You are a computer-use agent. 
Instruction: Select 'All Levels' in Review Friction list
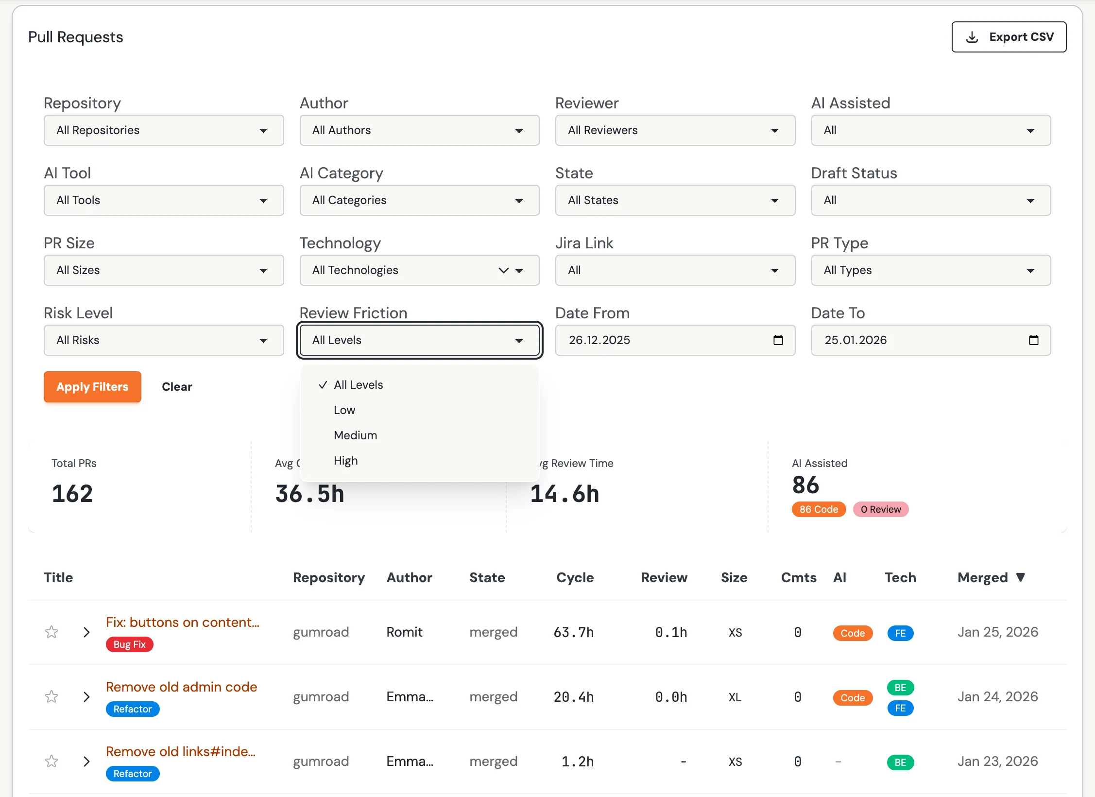pos(419,385)
